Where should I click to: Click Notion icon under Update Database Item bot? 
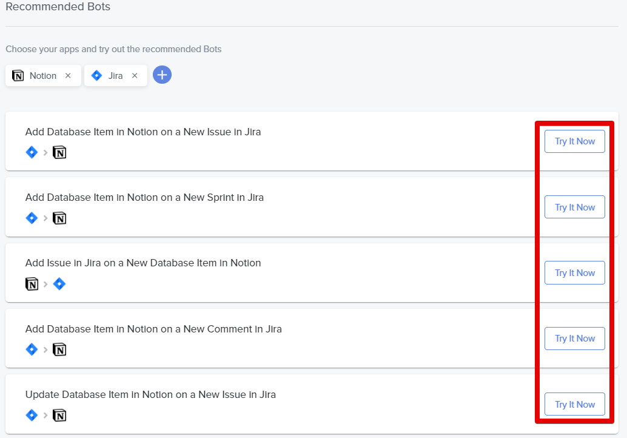click(59, 416)
